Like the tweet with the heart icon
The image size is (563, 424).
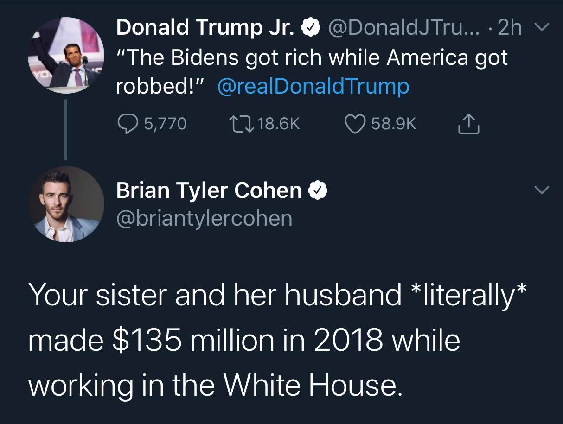click(x=356, y=123)
